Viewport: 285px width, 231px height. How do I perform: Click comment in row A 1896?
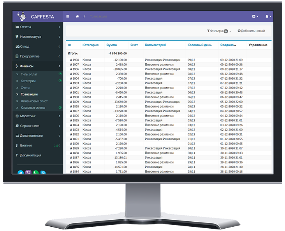159,116
